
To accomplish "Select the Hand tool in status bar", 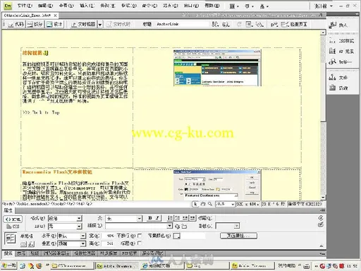I will pyautogui.click(x=203, y=204).
